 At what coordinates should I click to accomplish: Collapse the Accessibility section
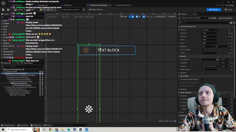pos(179,76)
